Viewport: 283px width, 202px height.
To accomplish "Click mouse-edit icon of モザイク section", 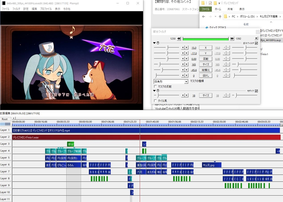I will (x=158, y=91).
